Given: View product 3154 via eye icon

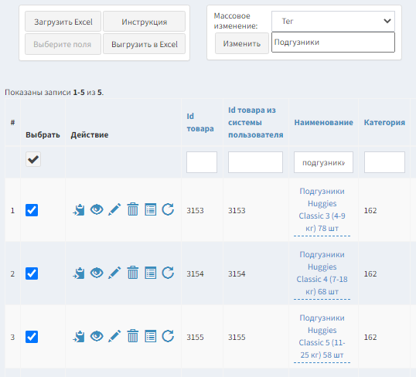Looking at the screenshot, I should pos(97,273).
